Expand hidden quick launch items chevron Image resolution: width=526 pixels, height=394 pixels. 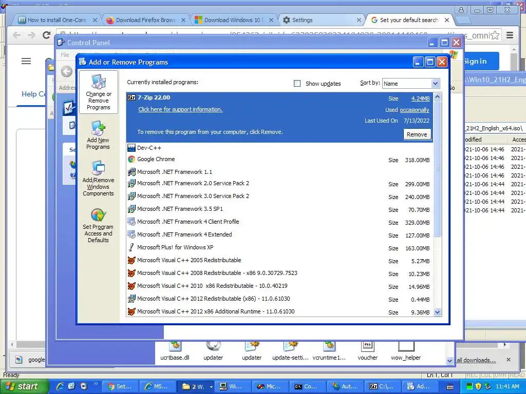coord(96,384)
